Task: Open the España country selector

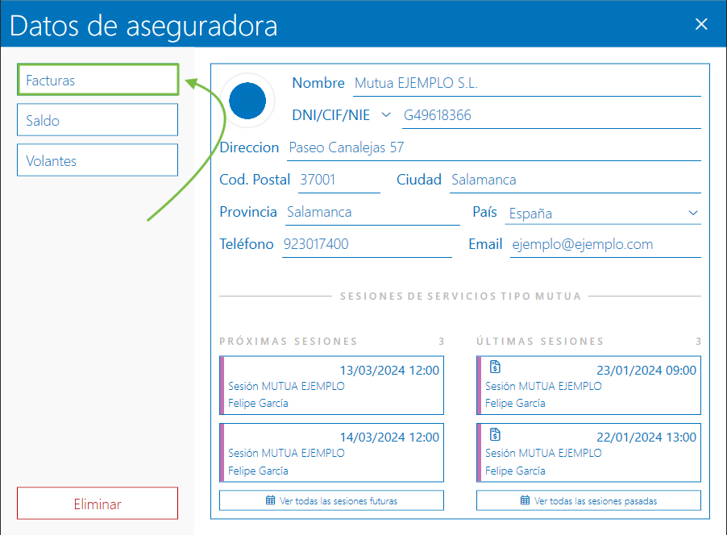Action: pos(603,214)
